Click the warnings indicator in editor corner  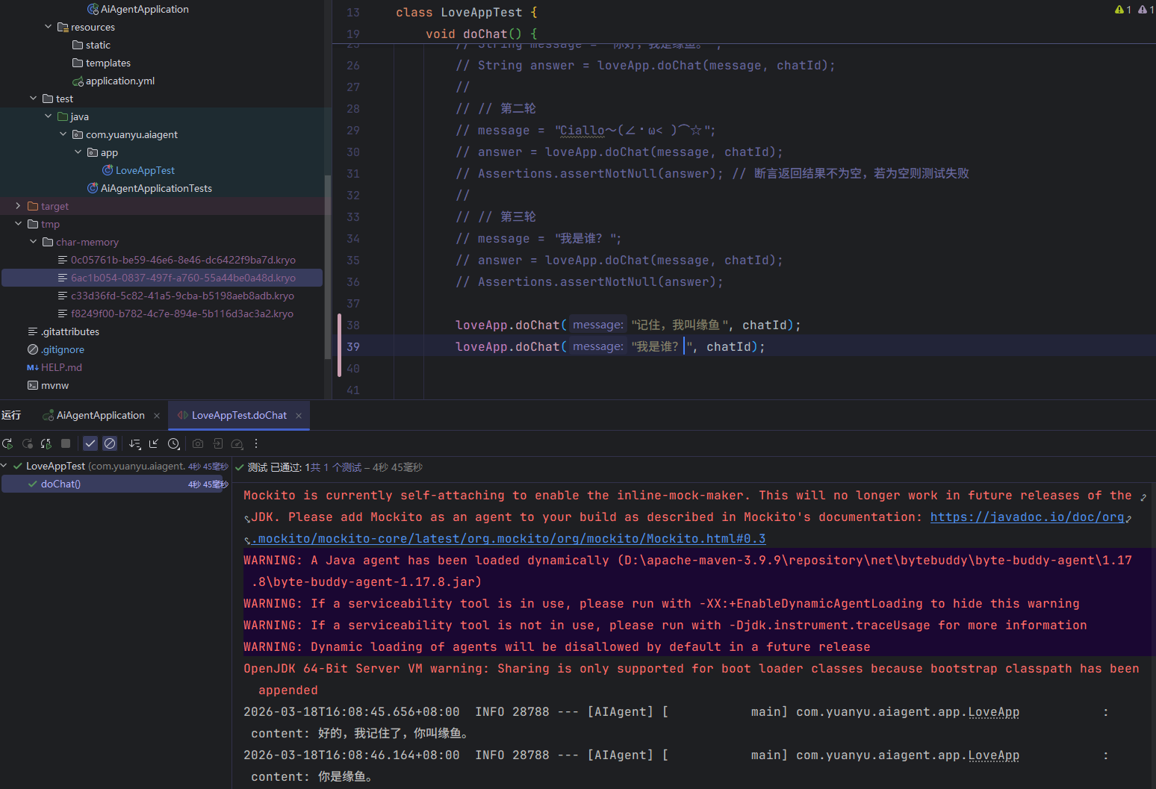tap(1122, 10)
